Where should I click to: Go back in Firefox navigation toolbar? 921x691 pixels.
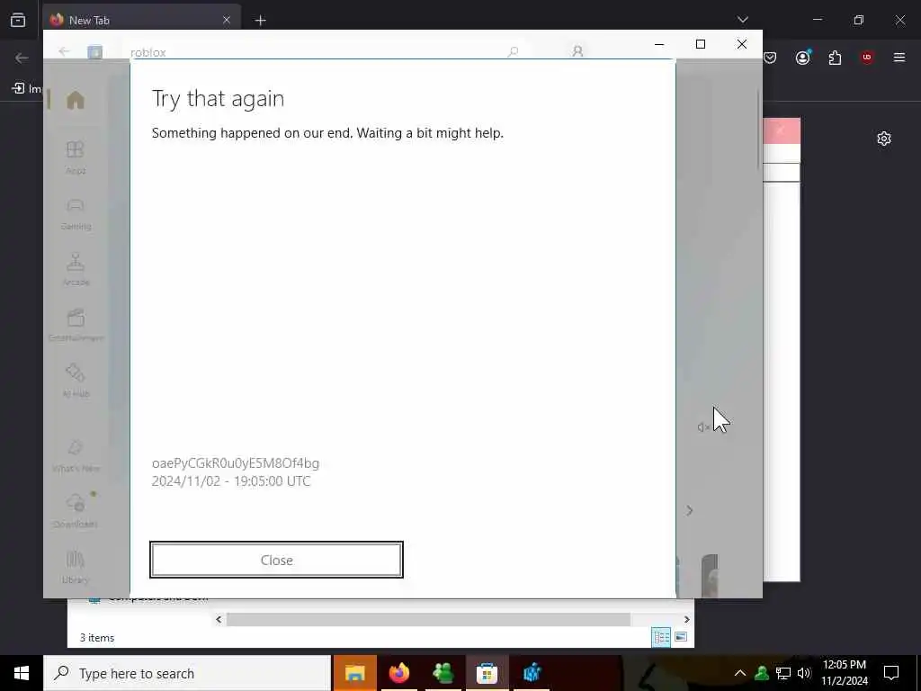[x=22, y=58]
